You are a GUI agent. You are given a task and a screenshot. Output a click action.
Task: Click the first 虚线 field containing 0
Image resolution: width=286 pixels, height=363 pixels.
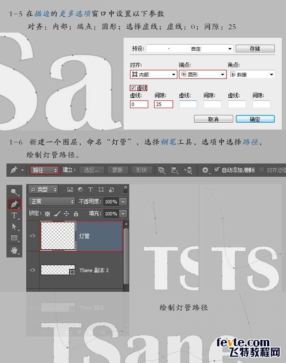tap(139, 104)
